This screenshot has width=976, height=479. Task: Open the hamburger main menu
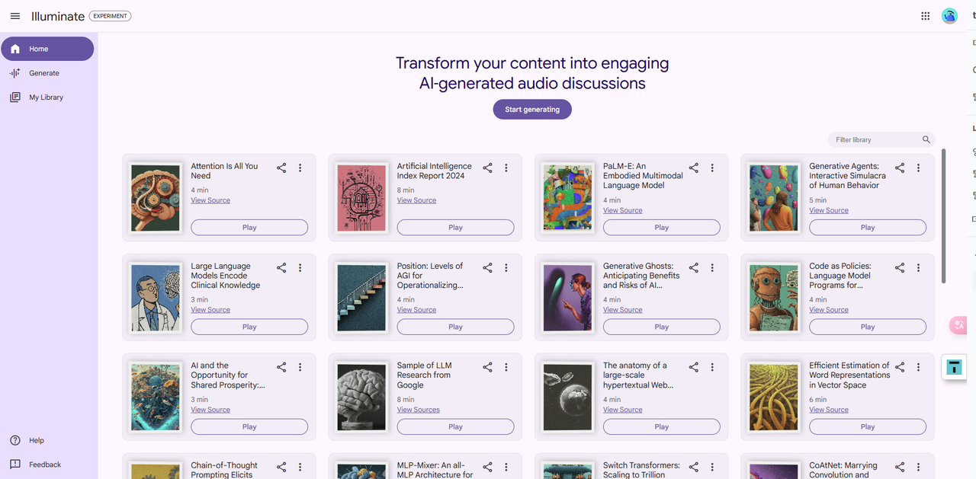15,16
